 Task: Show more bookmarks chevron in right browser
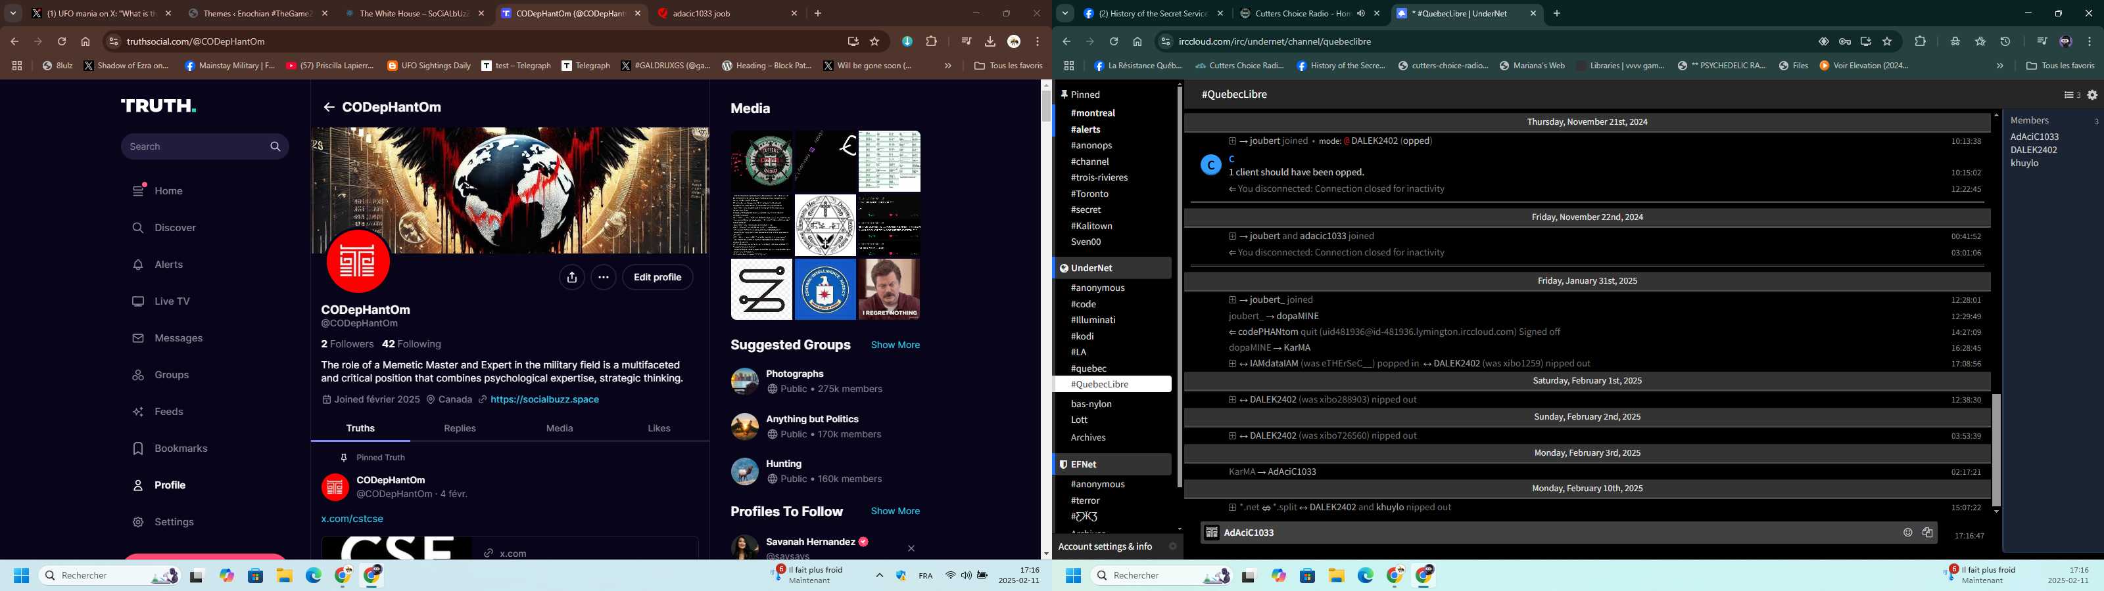click(1999, 66)
